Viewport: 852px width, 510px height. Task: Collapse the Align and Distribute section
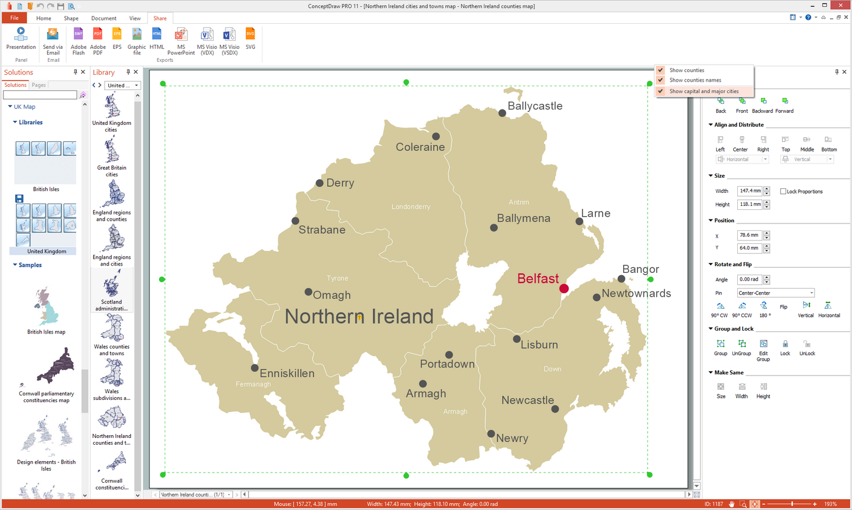pos(711,125)
